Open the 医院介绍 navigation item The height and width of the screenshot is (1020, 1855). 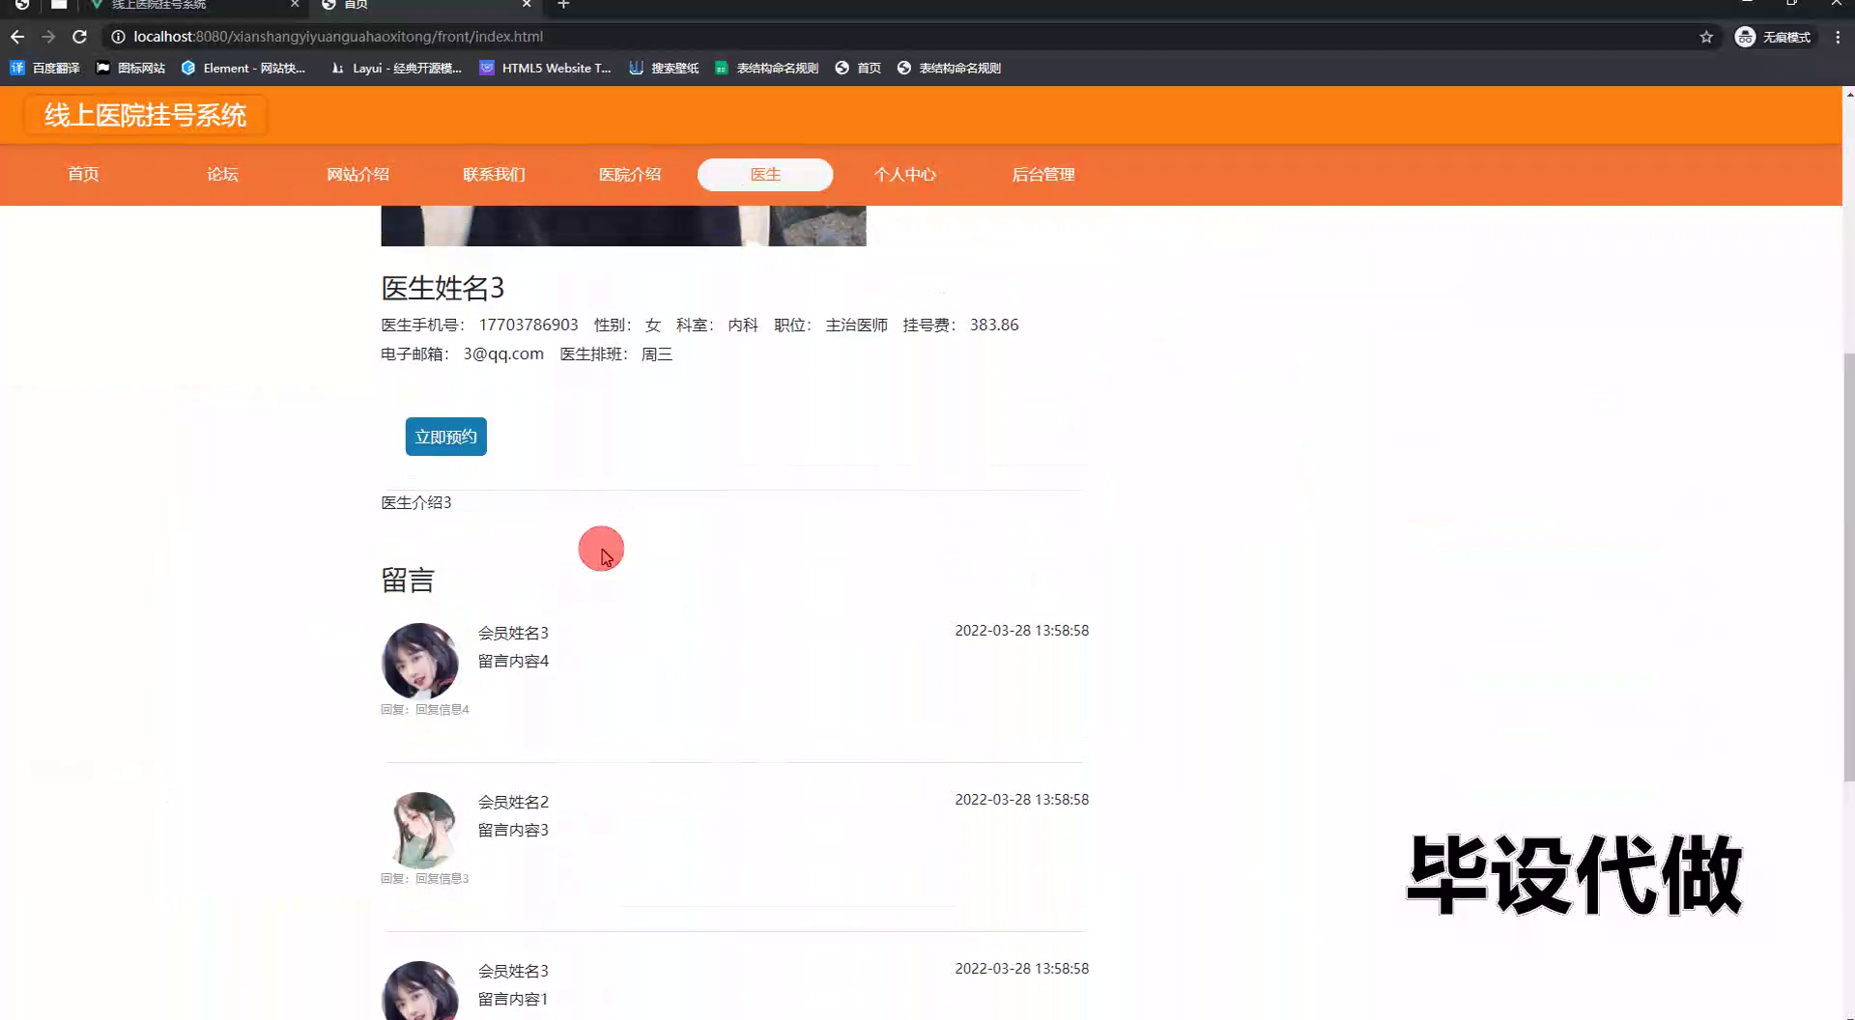tap(630, 175)
